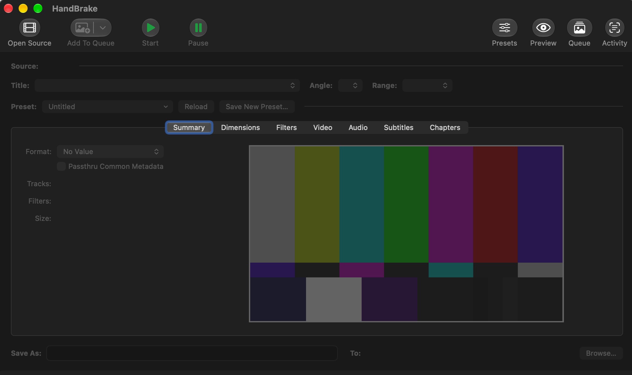Click the Open Source film icon
This screenshot has width=632, height=375.
click(x=30, y=28)
